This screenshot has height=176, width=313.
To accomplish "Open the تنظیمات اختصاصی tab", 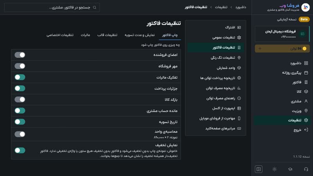I will point(60,35).
